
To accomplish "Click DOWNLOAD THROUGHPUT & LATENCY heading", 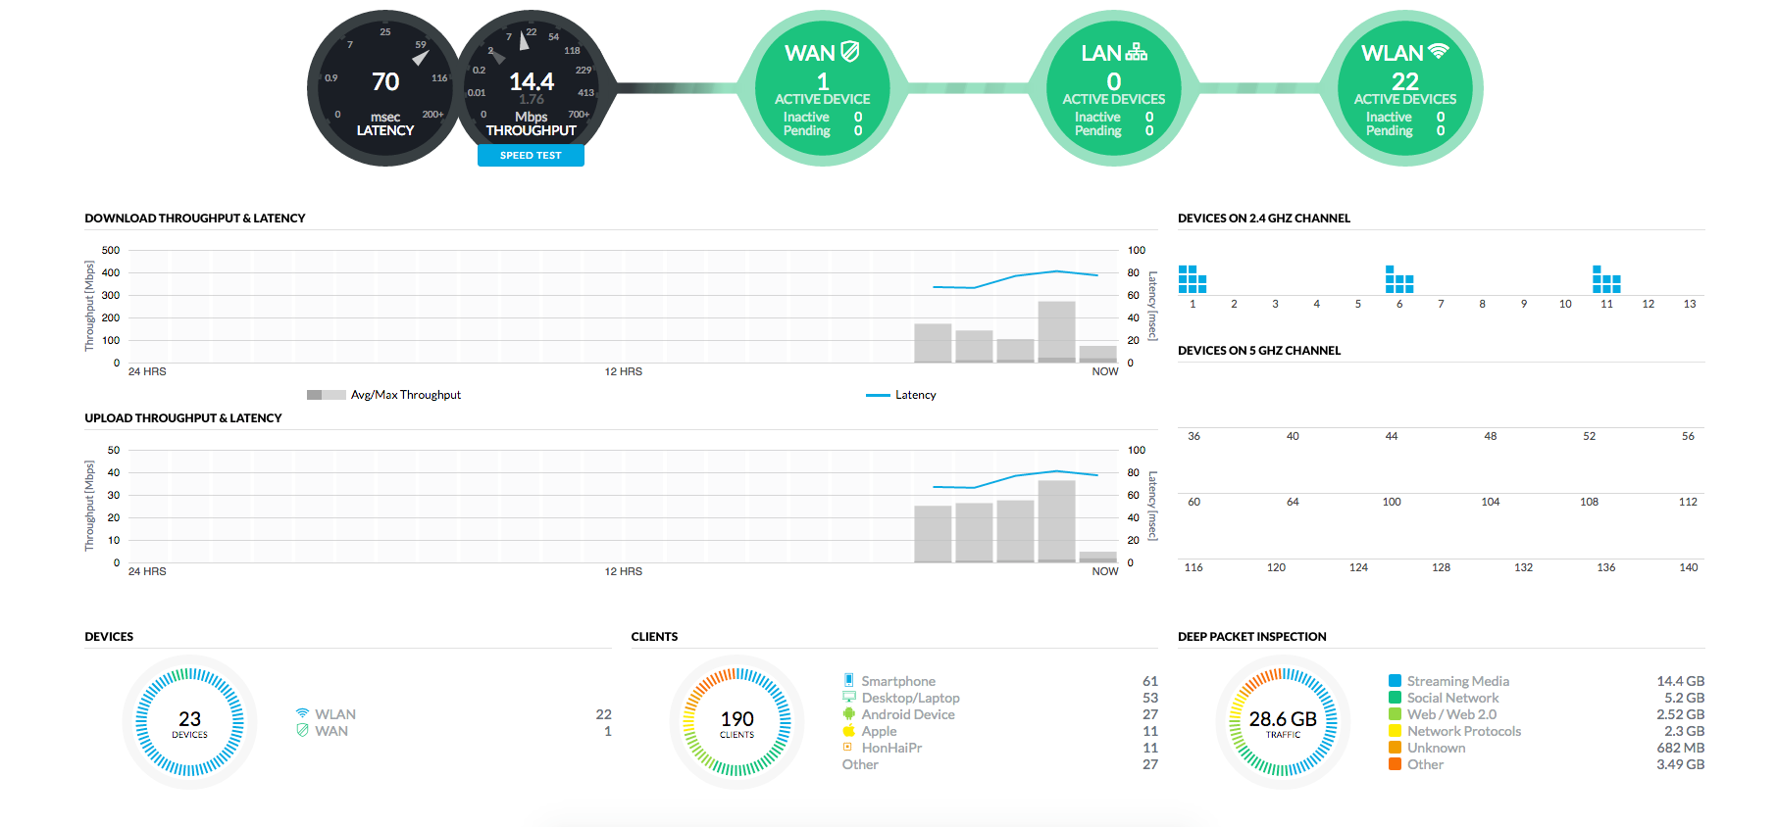I will pyautogui.click(x=195, y=219).
